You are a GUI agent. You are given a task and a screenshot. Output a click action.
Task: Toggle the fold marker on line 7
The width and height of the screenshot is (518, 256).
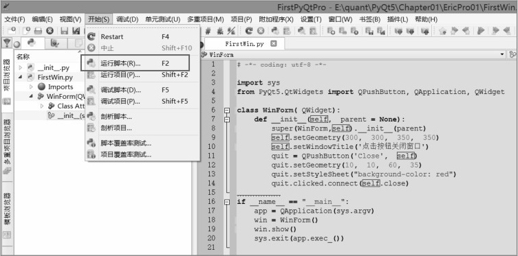pyautogui.click(x=226, y=119)
